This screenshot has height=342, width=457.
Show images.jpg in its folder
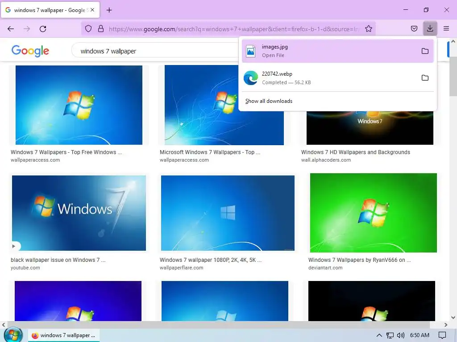click(x=425, y=51)
